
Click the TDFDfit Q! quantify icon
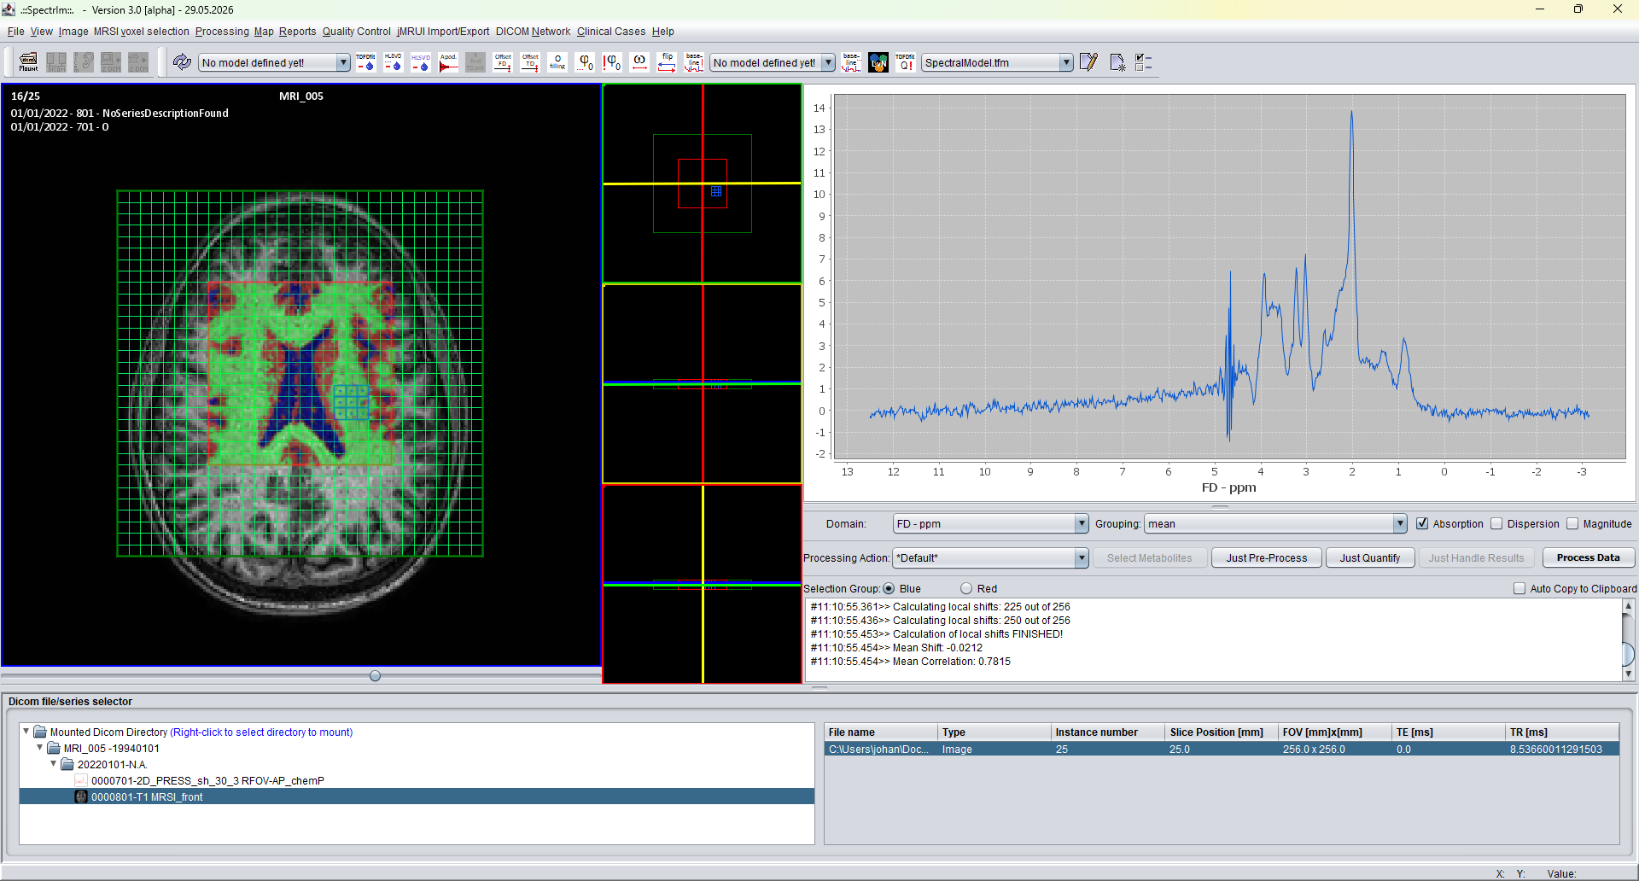pos(906,62)
